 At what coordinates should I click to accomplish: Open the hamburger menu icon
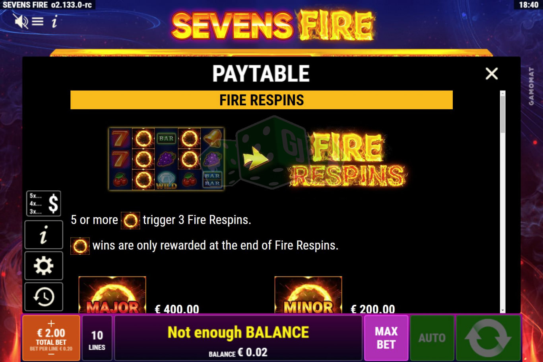point(38,21)
